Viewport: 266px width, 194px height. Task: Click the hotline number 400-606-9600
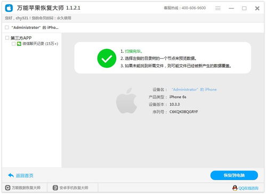pos(194,8)
